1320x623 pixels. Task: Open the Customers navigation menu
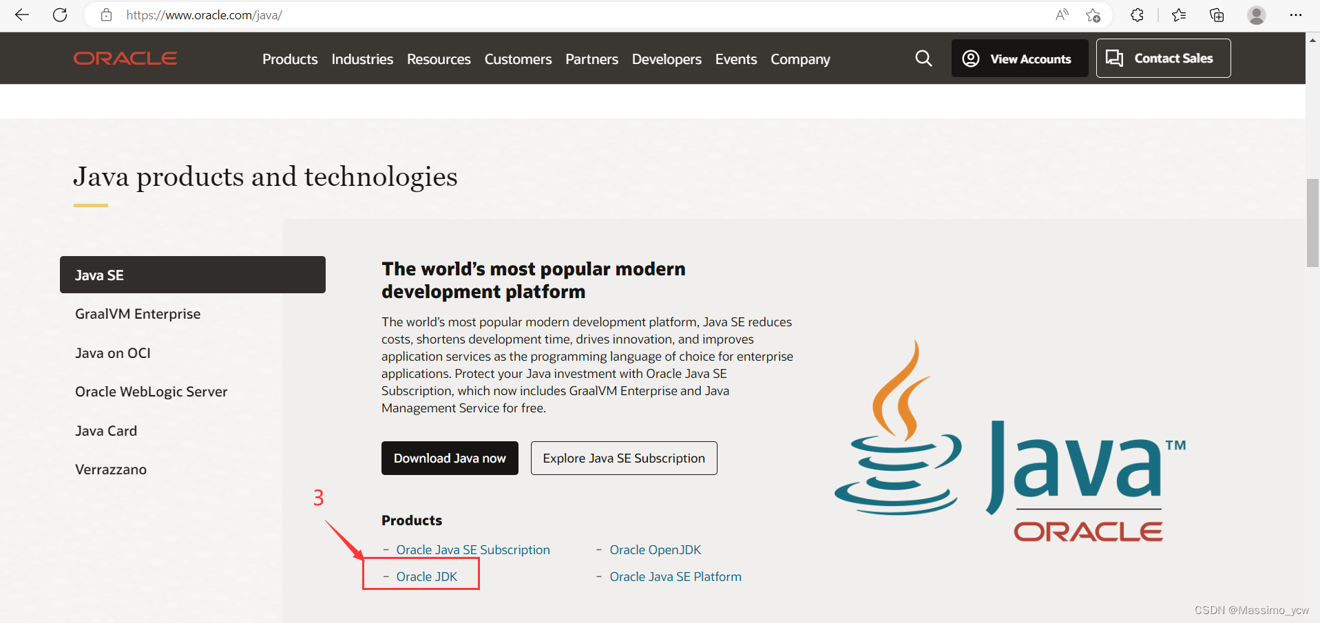click(x=518, y=59)
